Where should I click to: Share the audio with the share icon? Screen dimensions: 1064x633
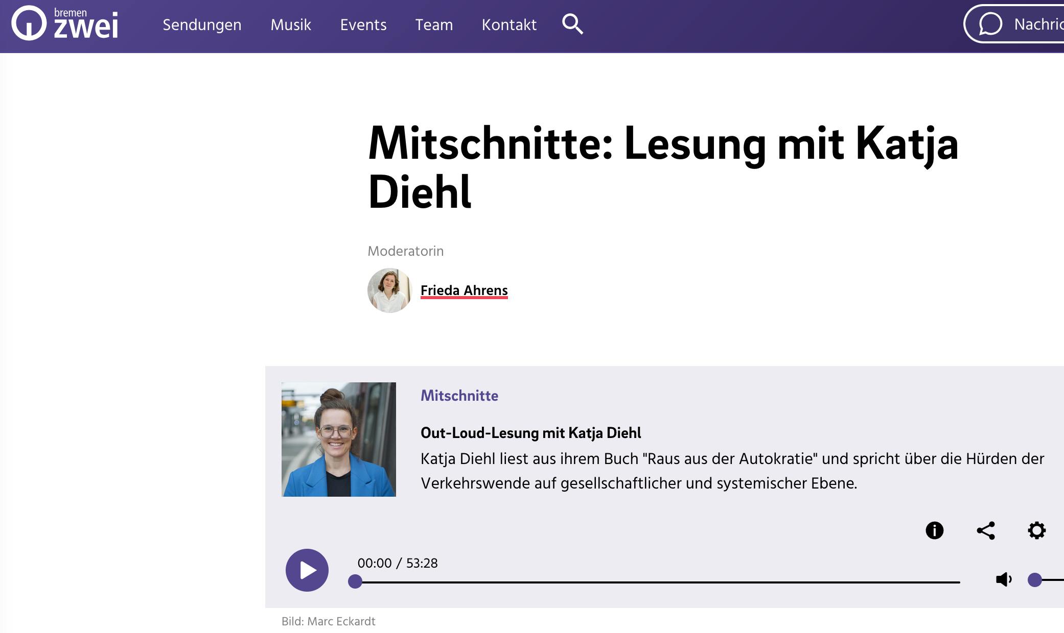pyautogui.click(x=986, y=530)
